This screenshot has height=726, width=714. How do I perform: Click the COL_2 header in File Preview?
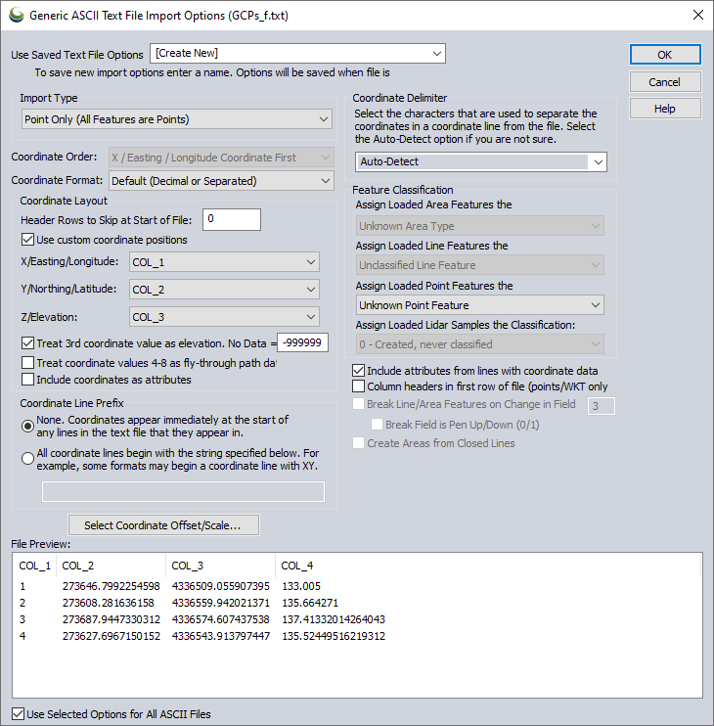[x=112, y=566]
